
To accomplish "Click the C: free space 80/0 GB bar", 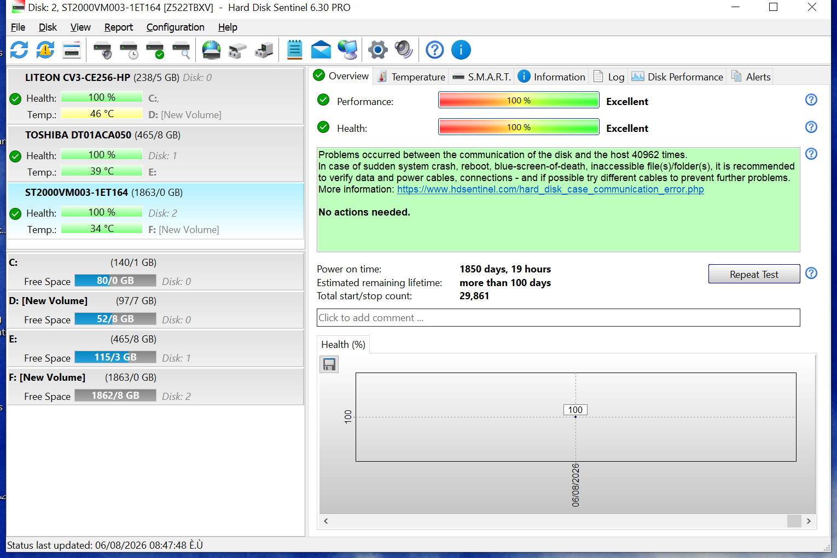I will [115, 281].
